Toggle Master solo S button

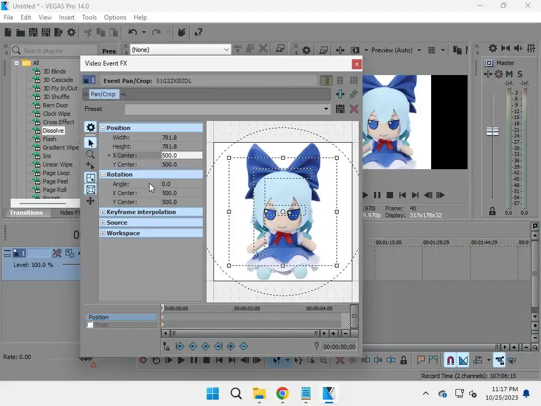click(520, 74)
